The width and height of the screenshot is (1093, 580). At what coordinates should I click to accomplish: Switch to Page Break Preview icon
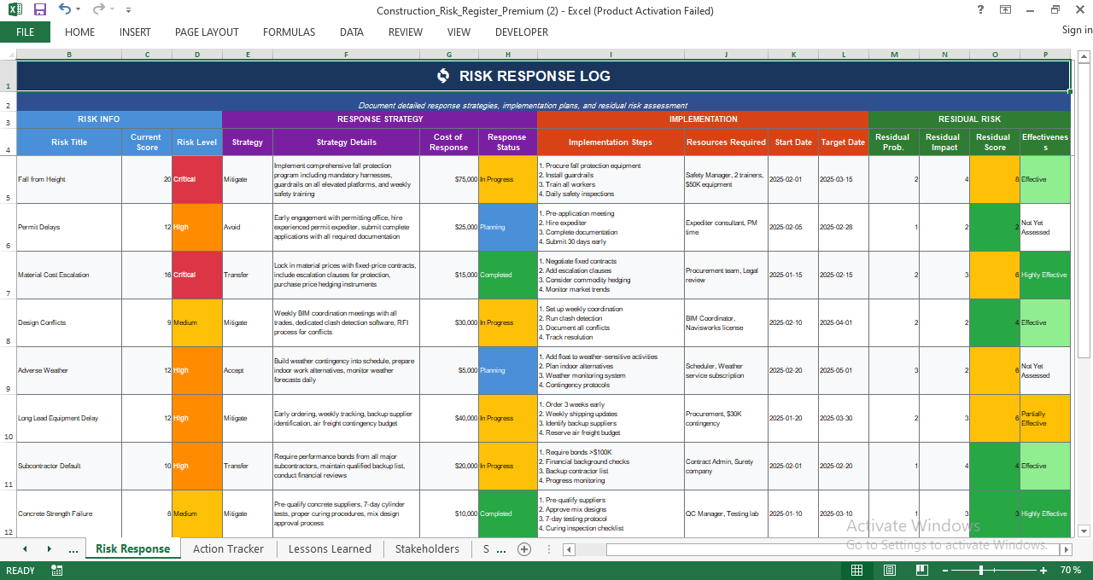921,571
